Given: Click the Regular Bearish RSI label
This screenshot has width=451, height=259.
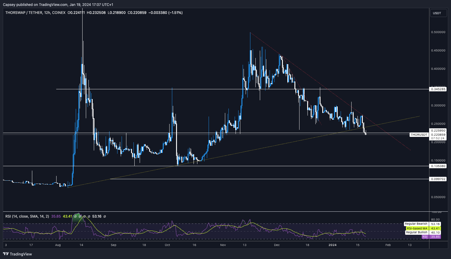Looking at the screenshot, I should (x=416, y=224).
